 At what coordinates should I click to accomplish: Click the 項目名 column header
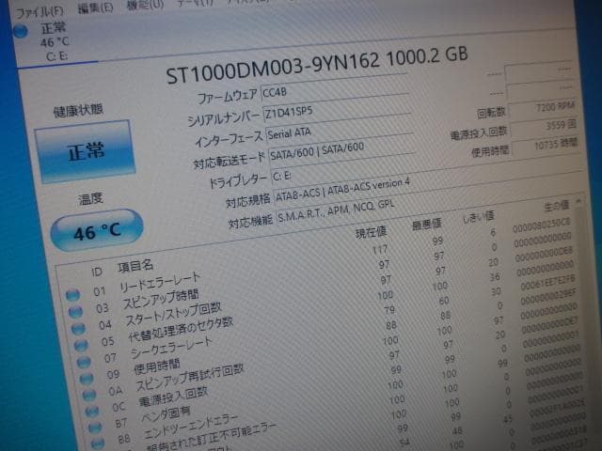pos(135,267)
